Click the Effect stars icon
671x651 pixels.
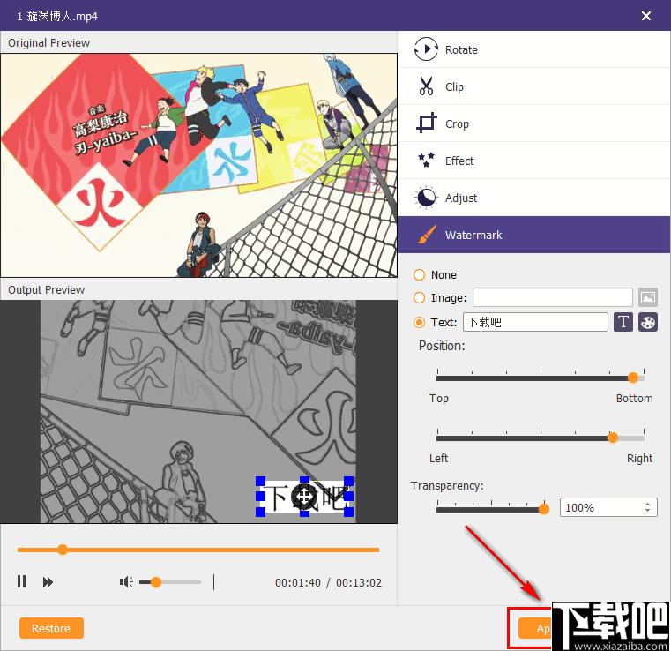point(426,160)
